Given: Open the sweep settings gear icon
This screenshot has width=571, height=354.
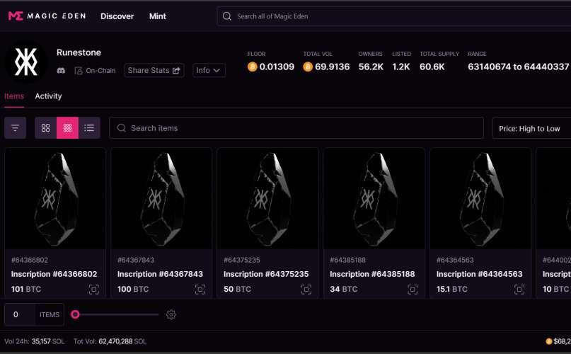Looking at the screenshot, I should (171, 314).
